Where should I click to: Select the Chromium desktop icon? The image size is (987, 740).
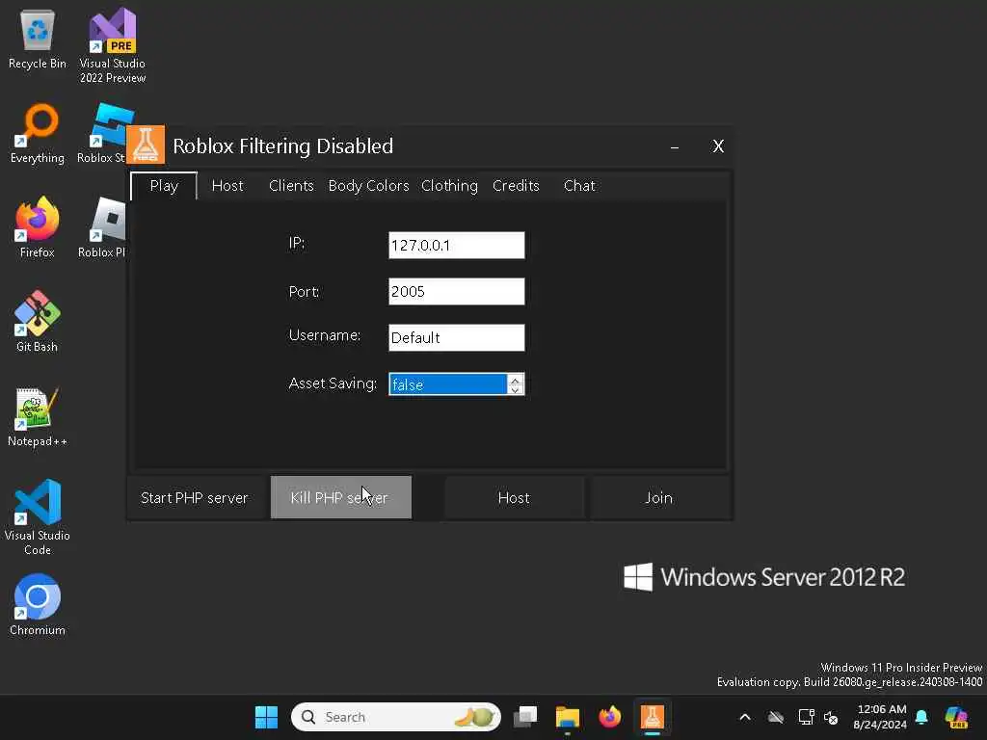(38, 605)
